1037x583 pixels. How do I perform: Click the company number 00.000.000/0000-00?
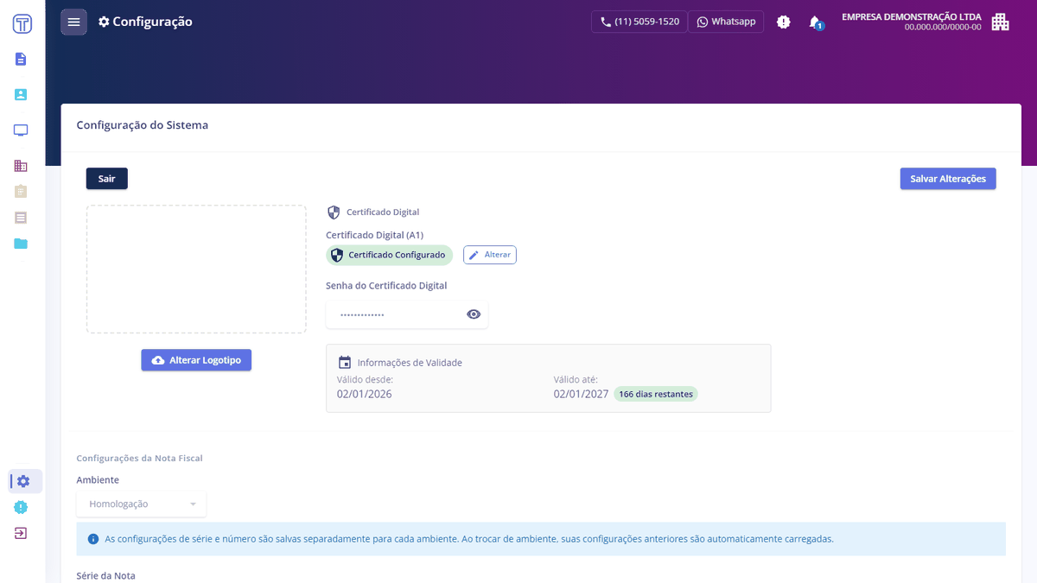[x=943, y=28]
